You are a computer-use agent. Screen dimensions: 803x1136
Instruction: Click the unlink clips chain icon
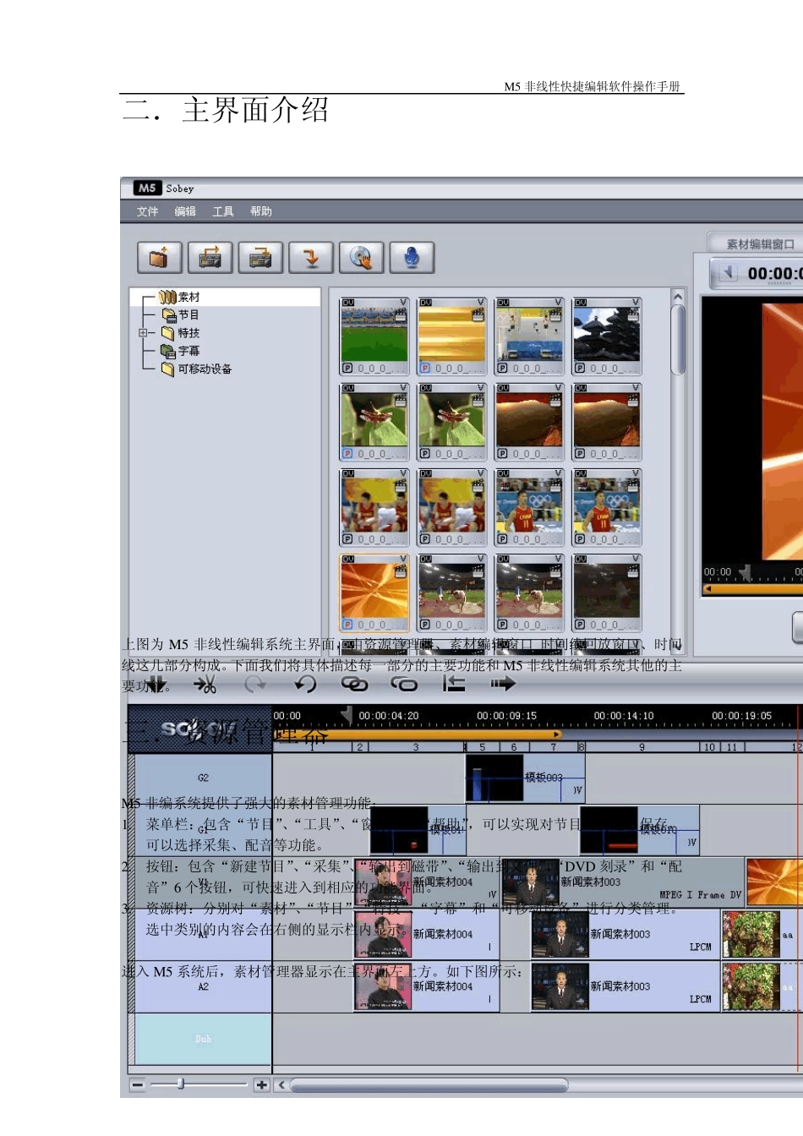pyautogui.click(x=404, y=684)
